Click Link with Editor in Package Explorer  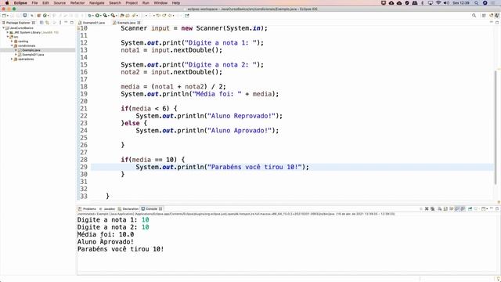point(47,23)
